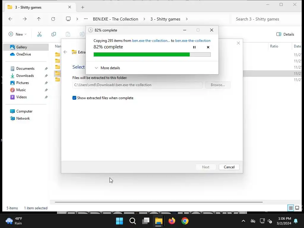
Task: Click the extraction folder path field
Action: point(137,85)
